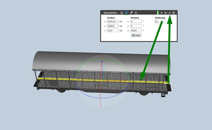Open the hamburger menu in panel header
The image size is (212, 130).
point(174,13)
